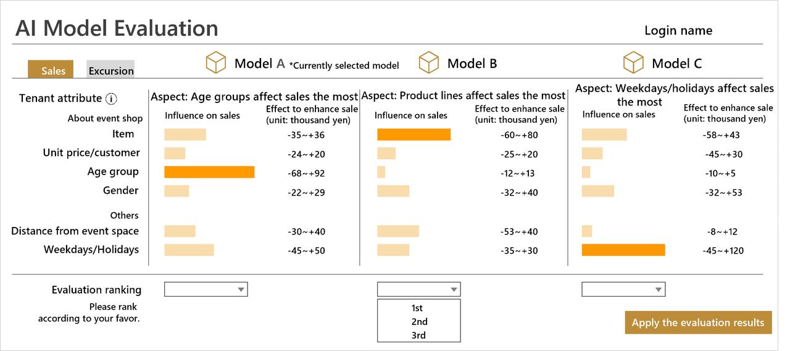Click Model B's highlighted Item bar
The width and height of the screenshot is (790, 351).
414,134
